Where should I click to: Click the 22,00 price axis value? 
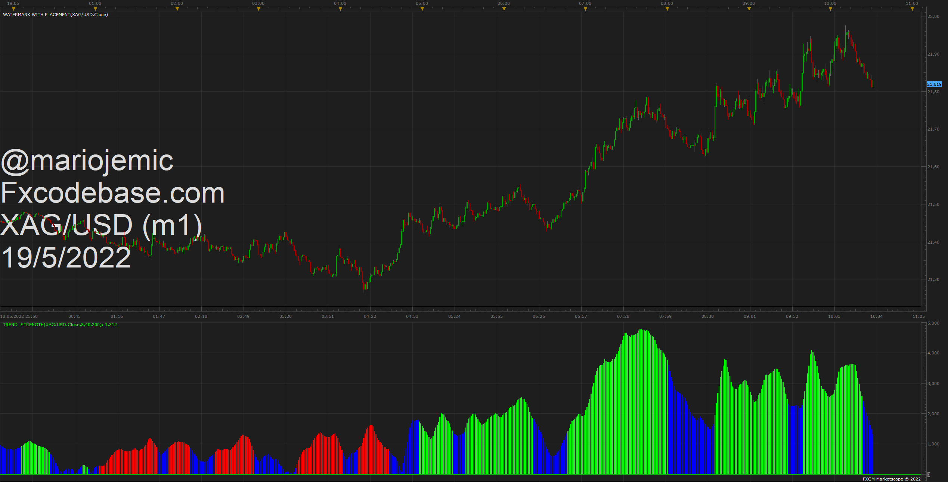(x=933, y=16)
